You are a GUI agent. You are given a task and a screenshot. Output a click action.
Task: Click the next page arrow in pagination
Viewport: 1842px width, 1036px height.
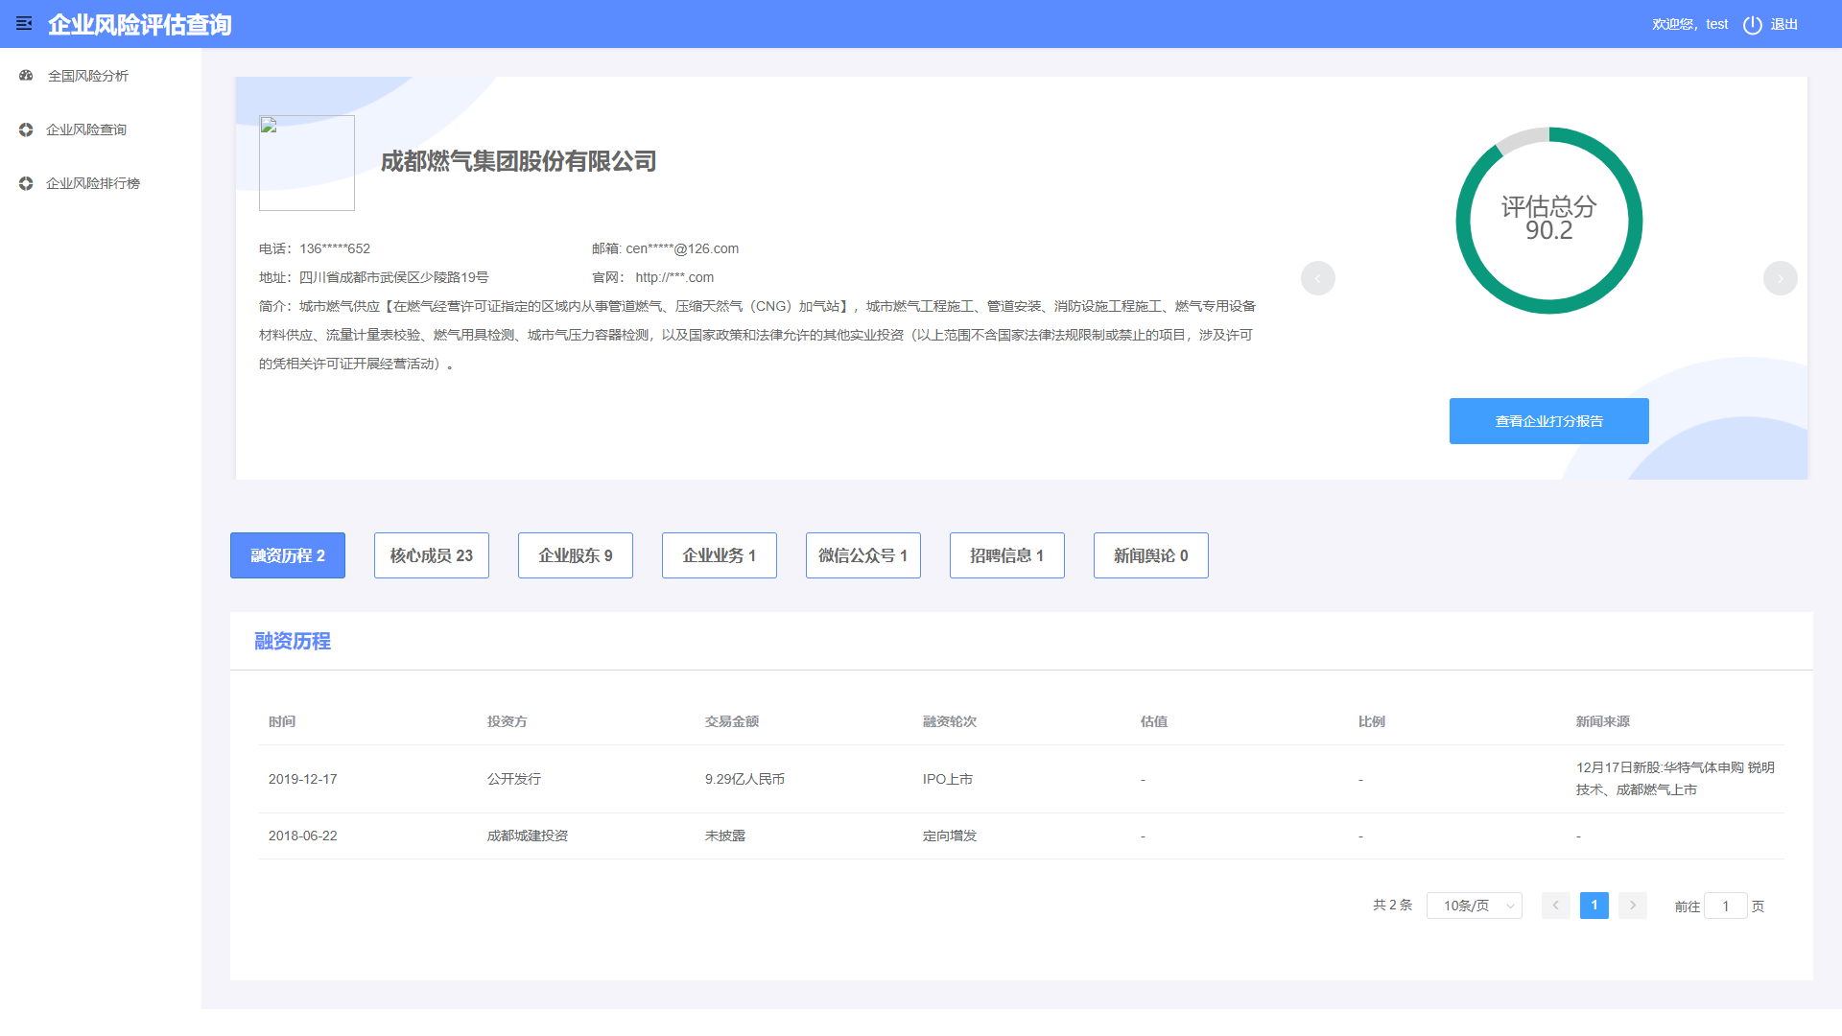click(x=1633, y=906)
